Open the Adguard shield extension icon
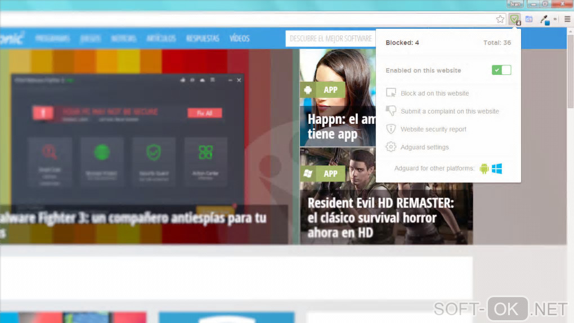574x323 pixels. click(x=515, y=19)
